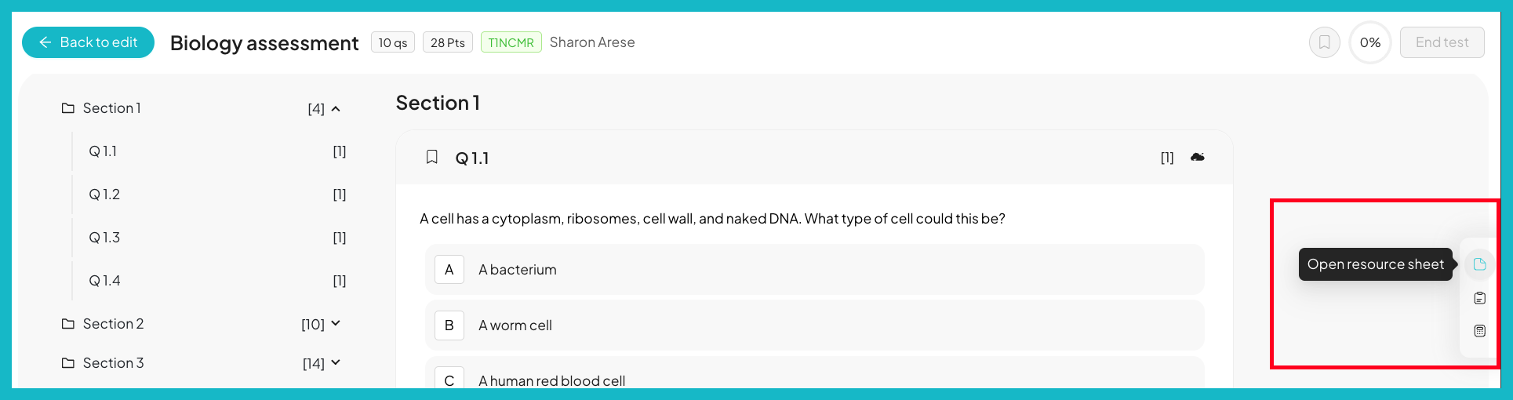
Task: Click the Section 1 folder icon
Action: [68, 108]
